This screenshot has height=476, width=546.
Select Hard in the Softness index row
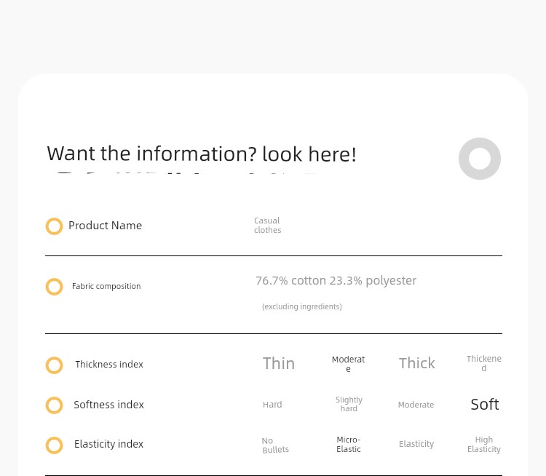coord(272,405)
